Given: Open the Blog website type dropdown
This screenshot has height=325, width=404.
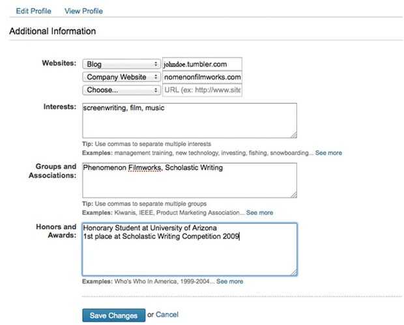Looking at the screenshot, I should (x=121, y=64).
